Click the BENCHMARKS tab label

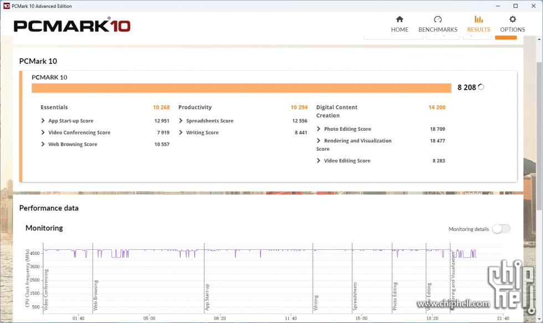438,29
